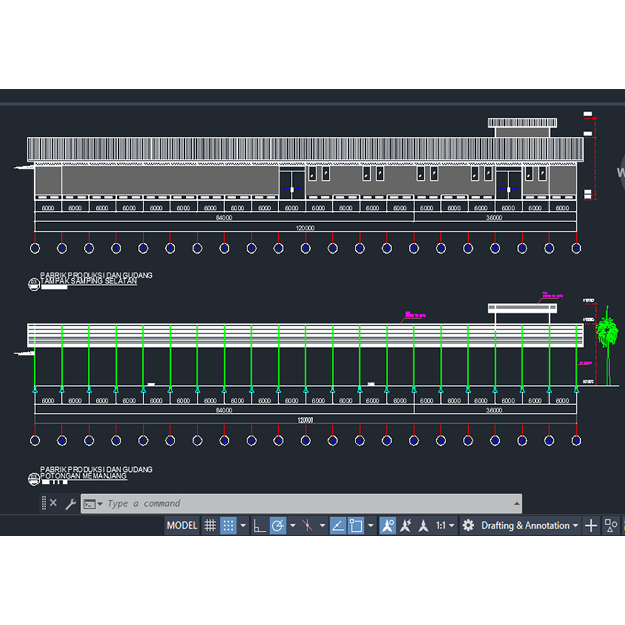This screenshot has height=625, width=625.
Task: Click workspace switching gear icon
Action: 468,525
